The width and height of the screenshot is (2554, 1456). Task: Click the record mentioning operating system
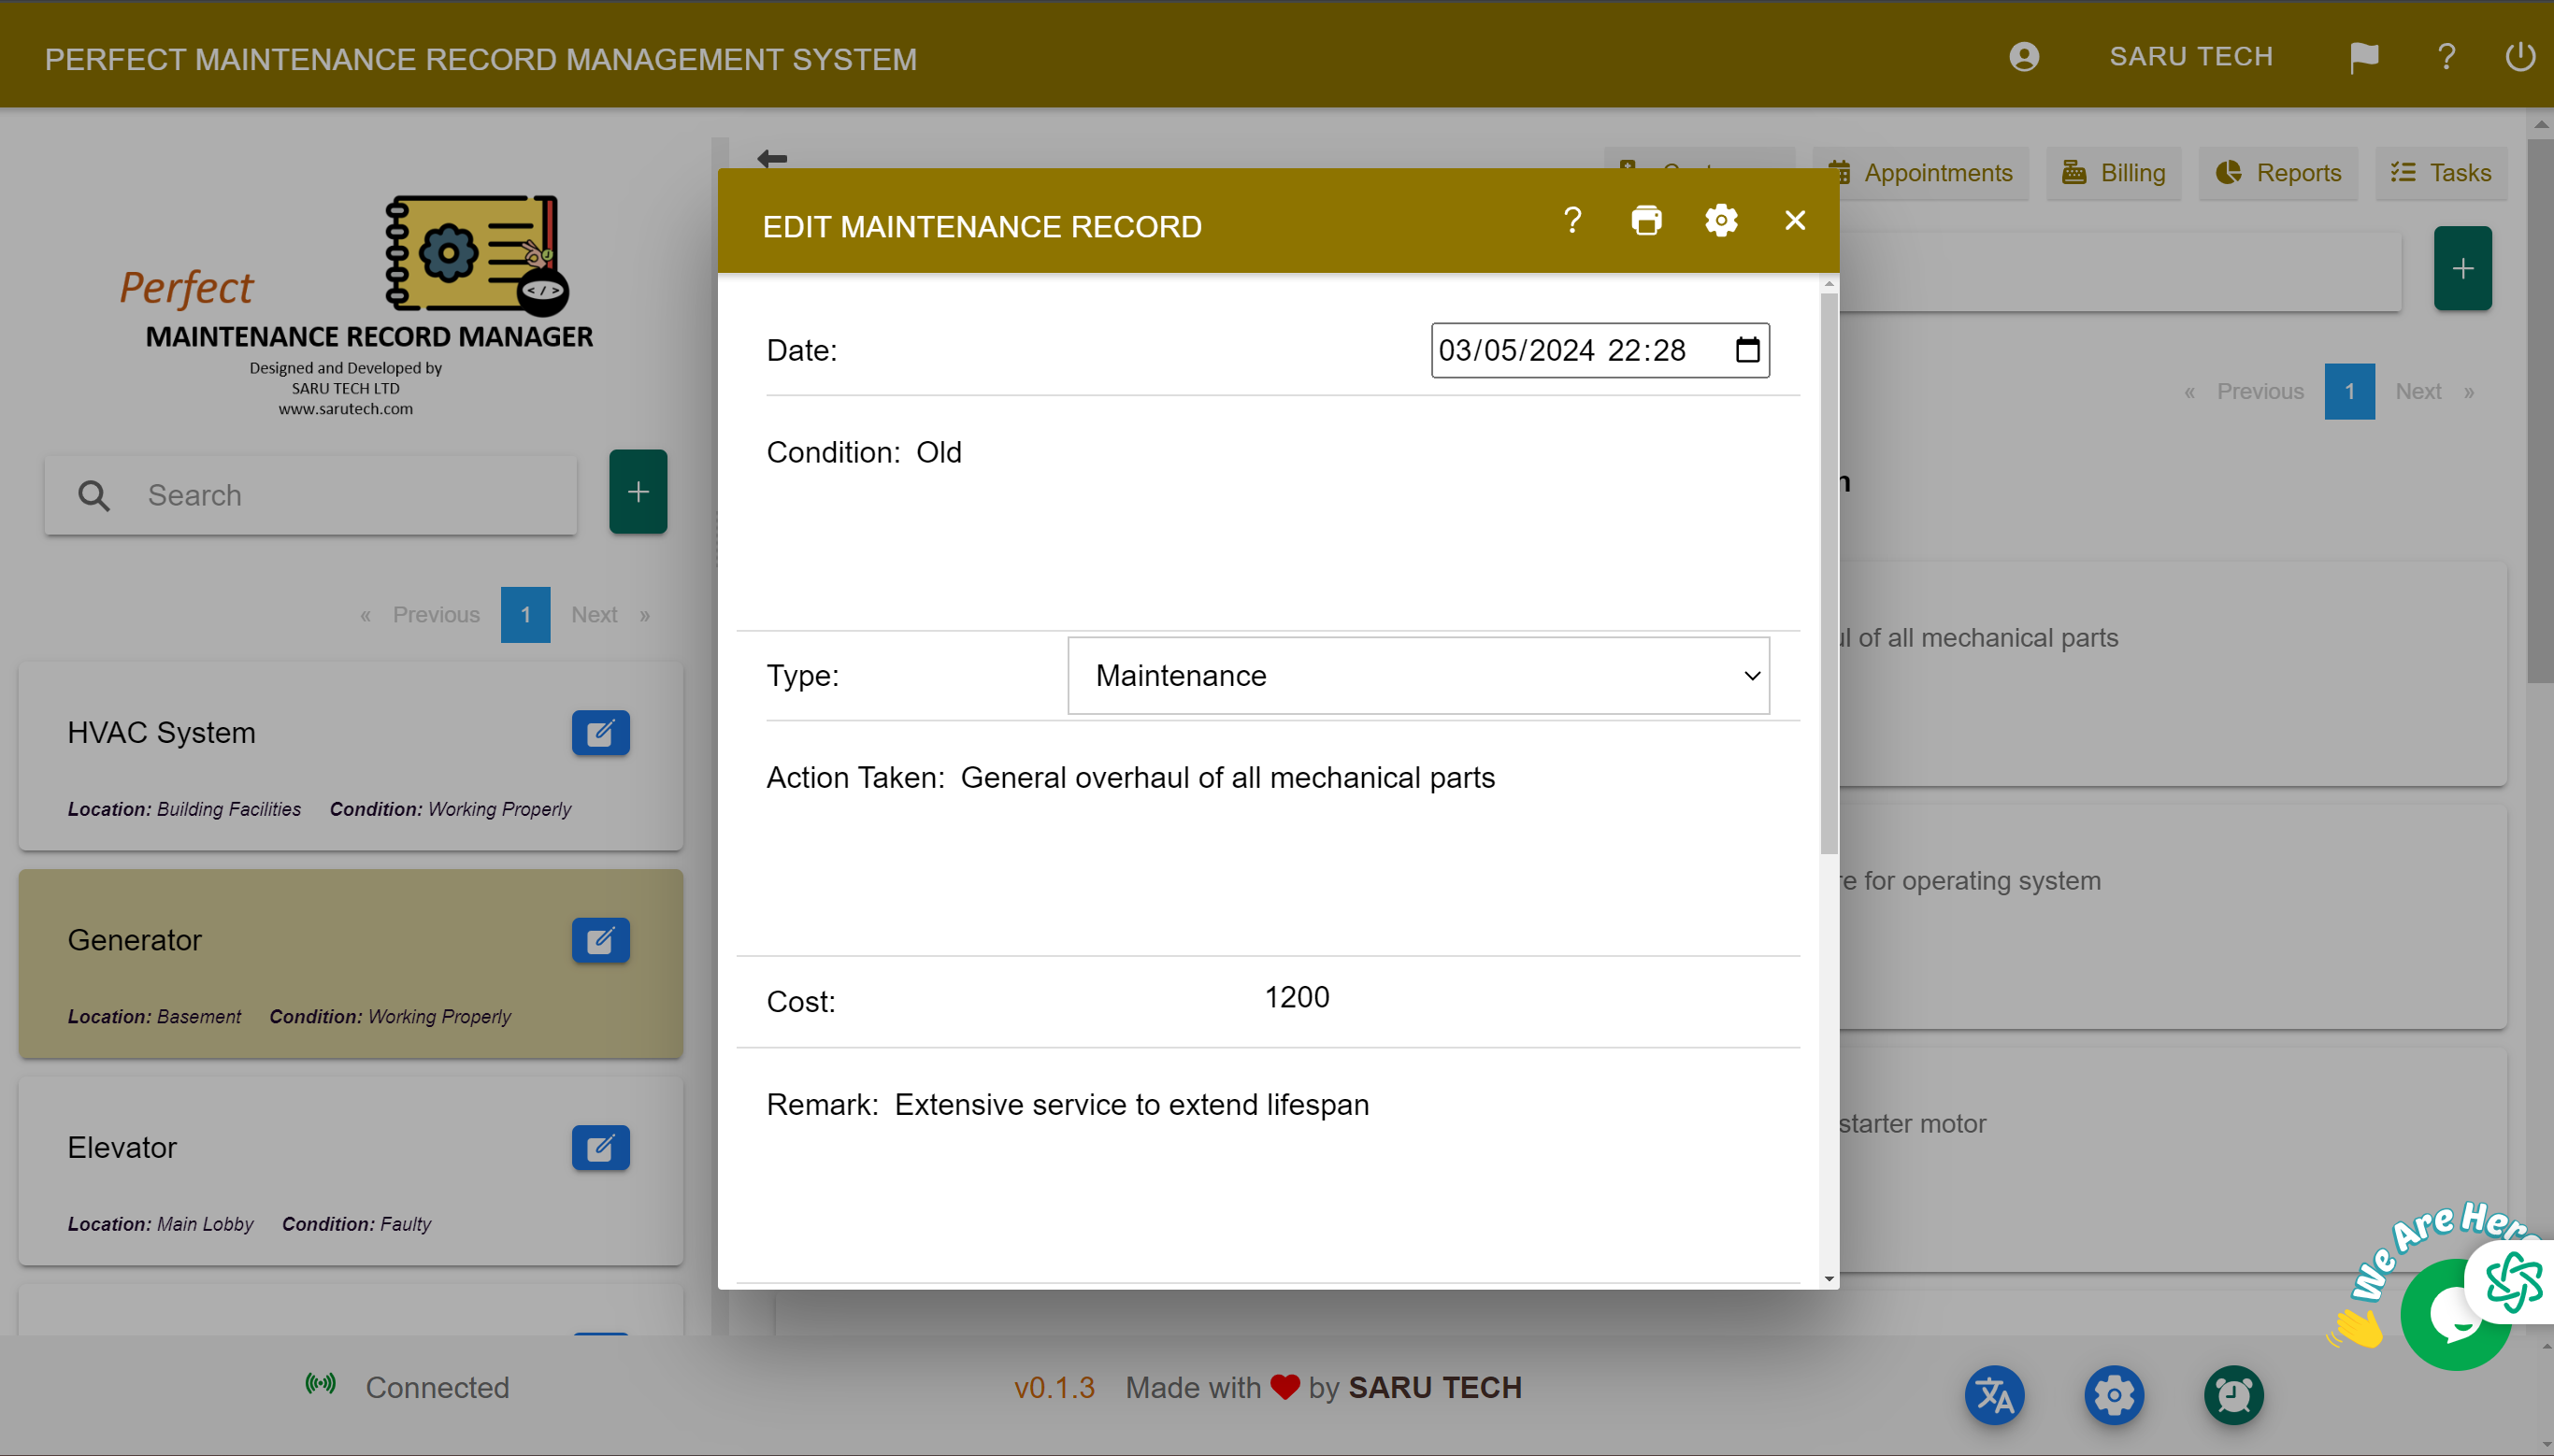[x=2172, y=917]
